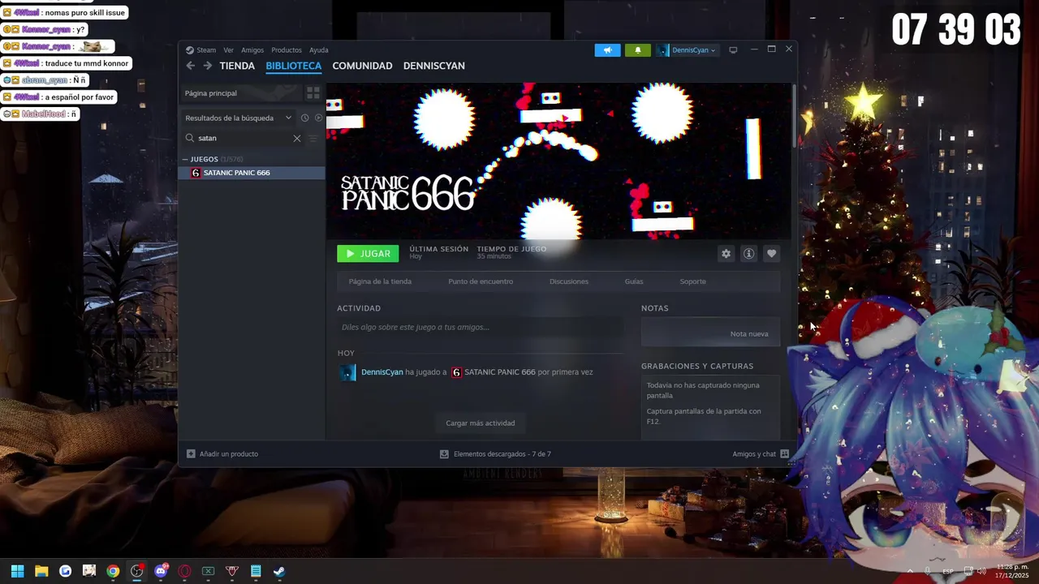Open blue G circle app in taskbar
The width and height of the screenshot is (1039, 584).
(x=65, y=571)
